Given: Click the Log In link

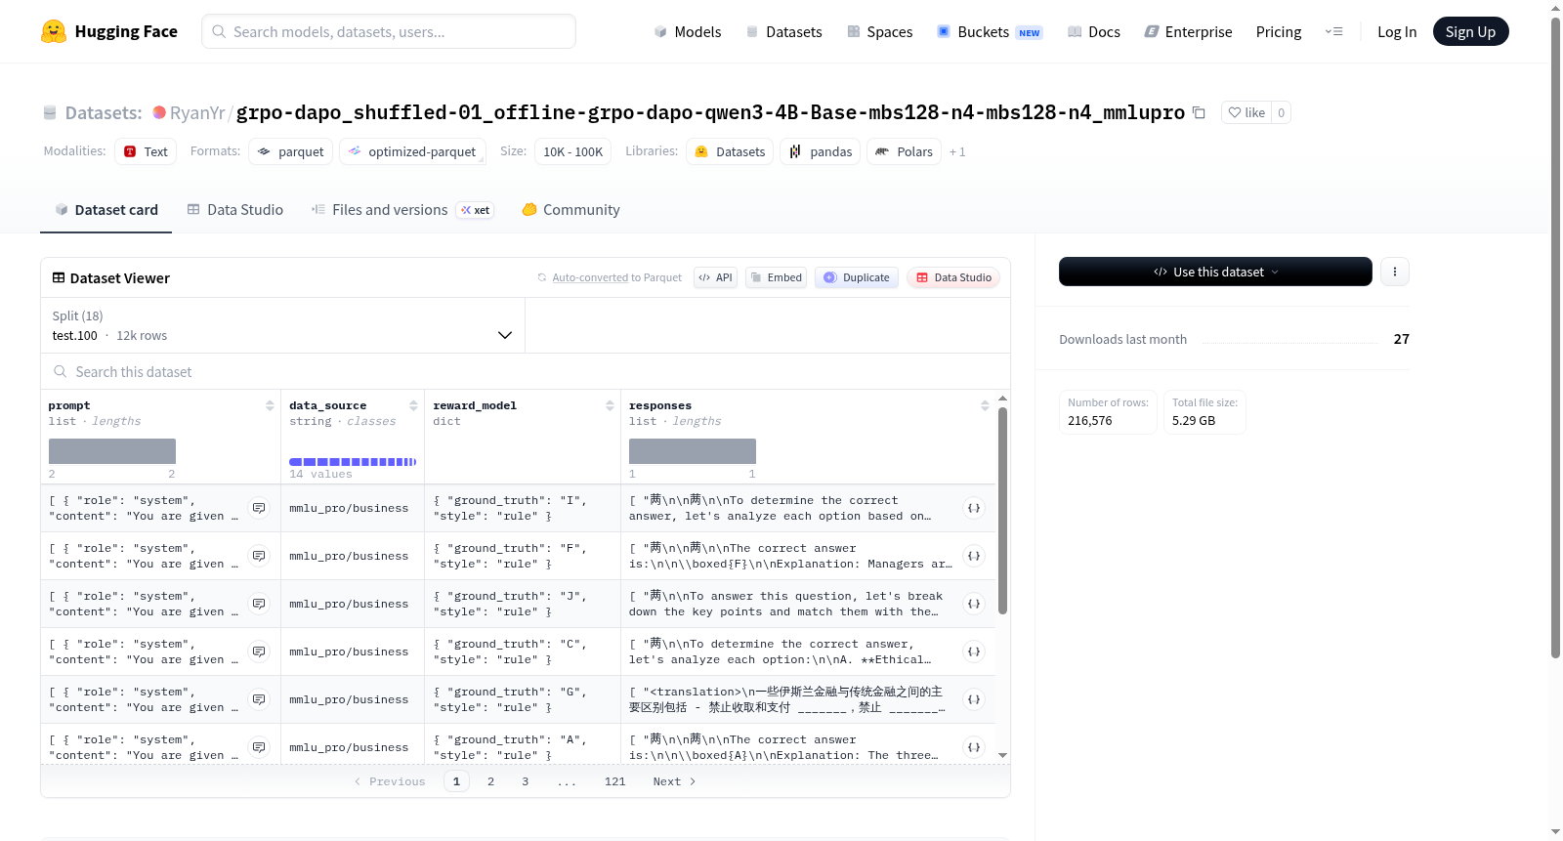Looking at the screenshot, I should click(1397, 31).
